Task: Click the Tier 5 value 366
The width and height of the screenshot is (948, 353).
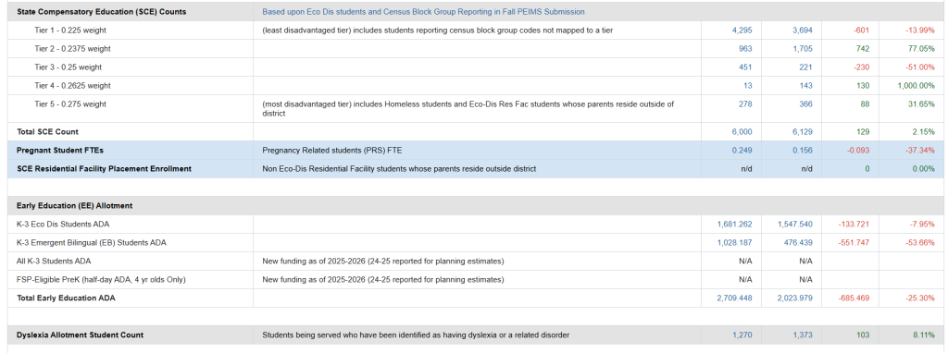Action: point(806,103)
